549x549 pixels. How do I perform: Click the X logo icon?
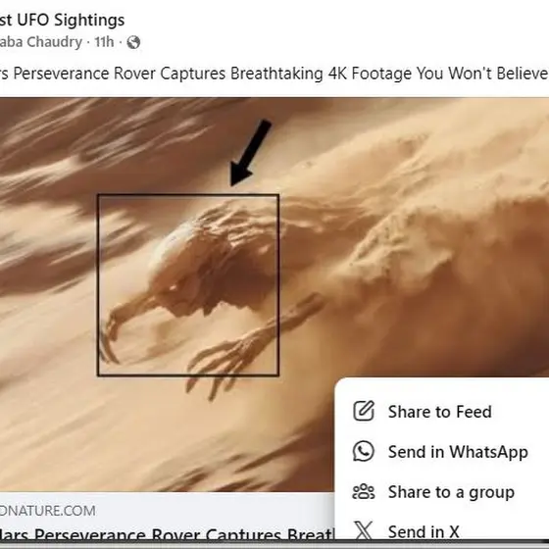364,531
